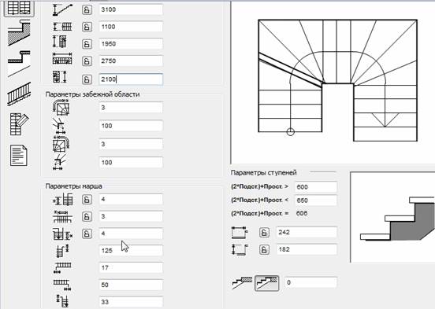Click the step section preview image
435x309 pixels.
pos(392,217)
